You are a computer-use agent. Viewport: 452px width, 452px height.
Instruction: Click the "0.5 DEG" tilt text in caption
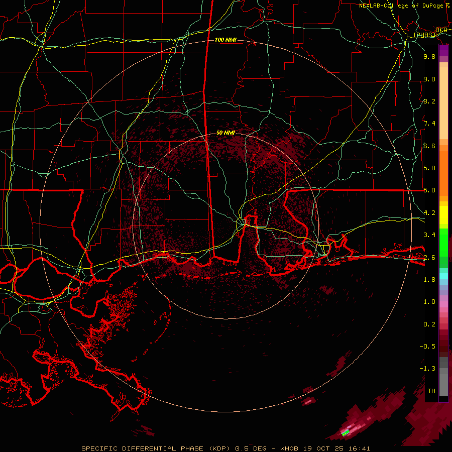(x=251, y=448)
